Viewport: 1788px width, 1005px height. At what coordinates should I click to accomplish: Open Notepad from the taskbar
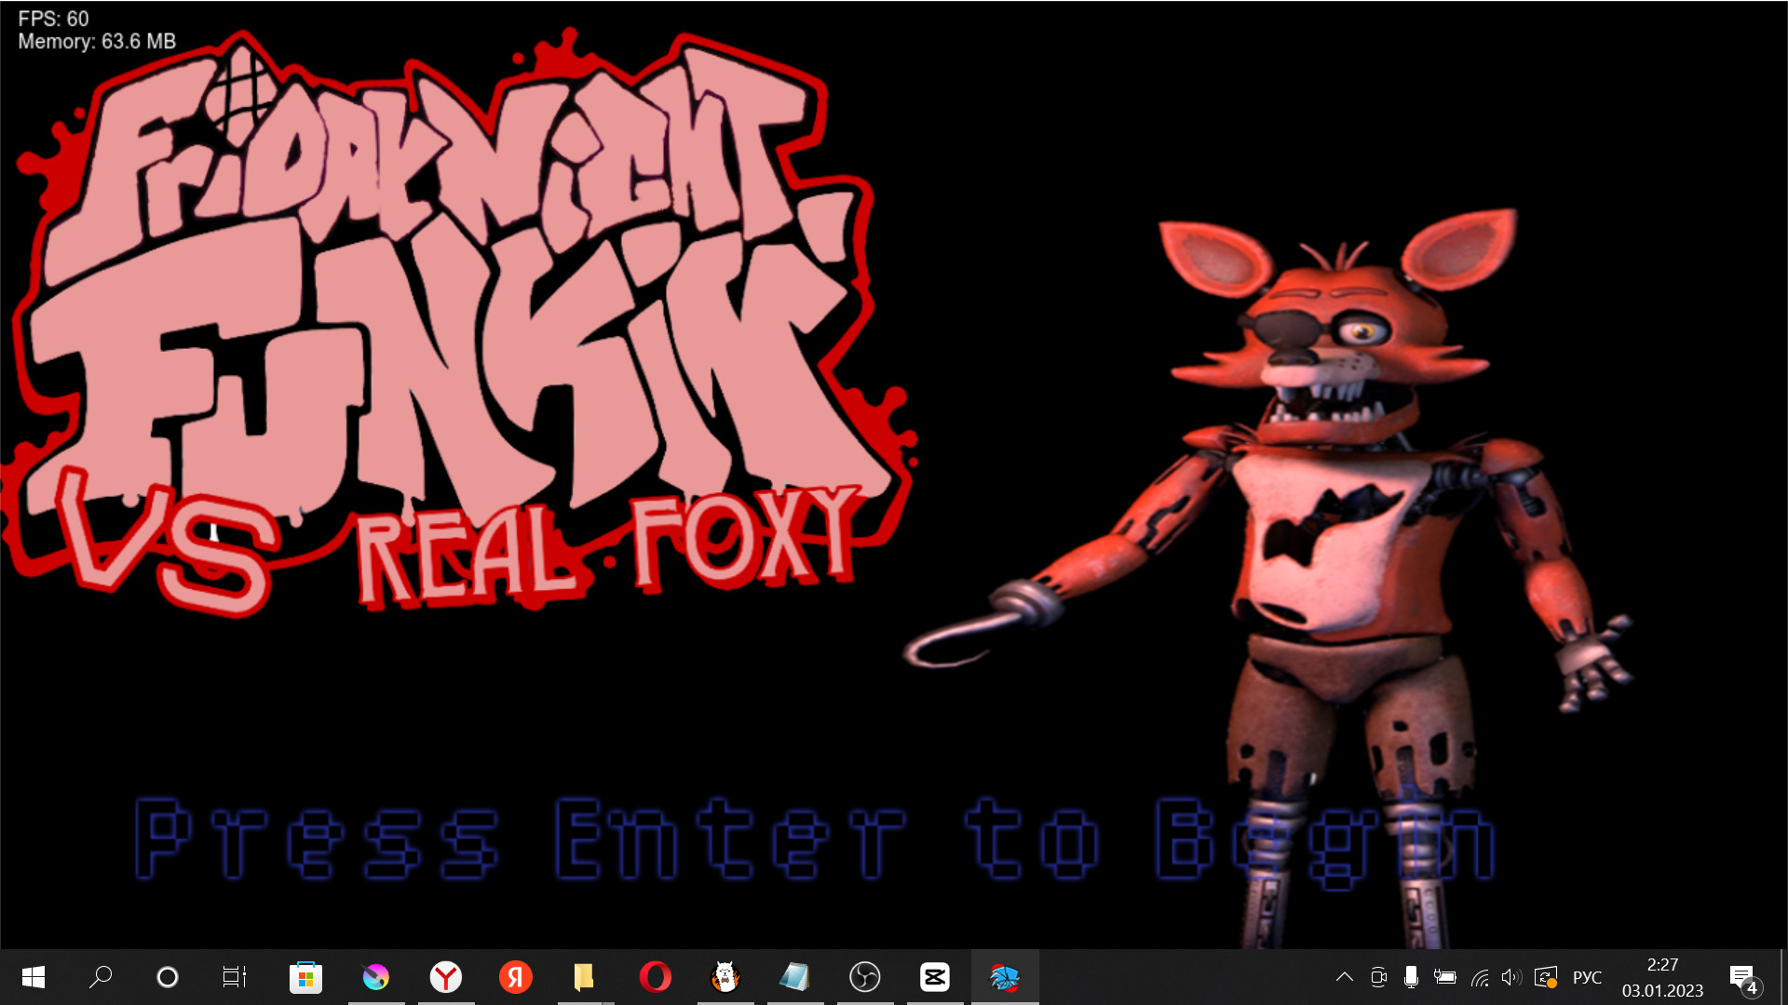(x=797, y=977)
